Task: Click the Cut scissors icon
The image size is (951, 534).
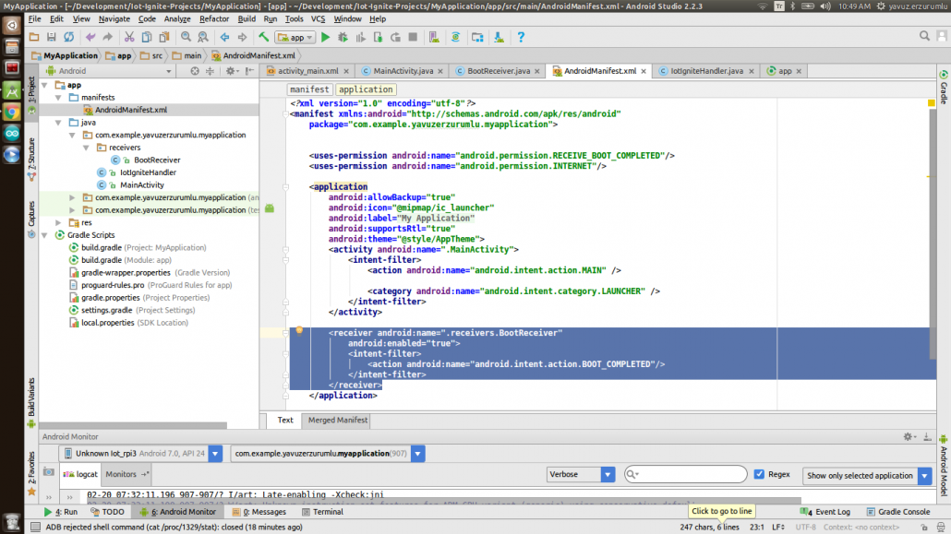Action: click(129, 38)
